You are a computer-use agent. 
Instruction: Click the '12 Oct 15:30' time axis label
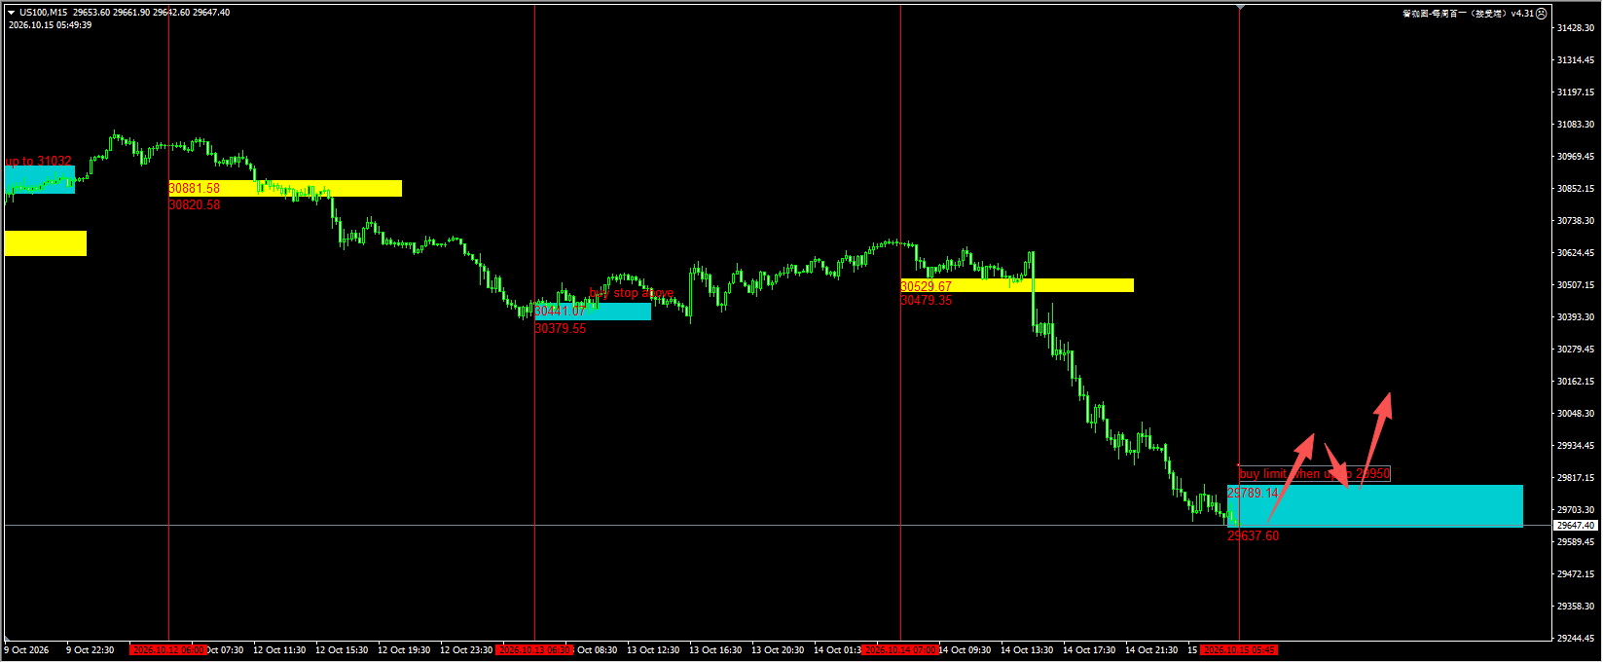(342, 650)
